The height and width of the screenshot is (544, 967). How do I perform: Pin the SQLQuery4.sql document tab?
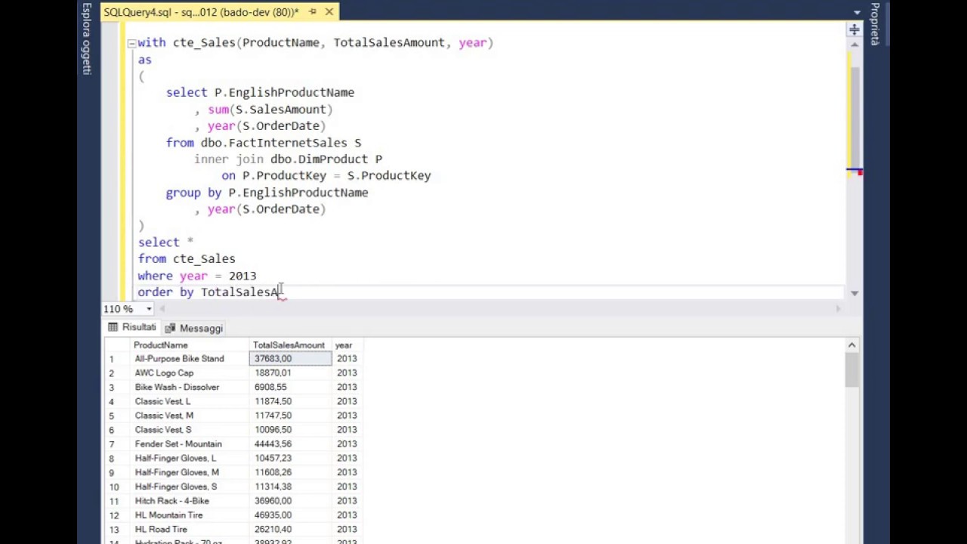[313, 12]
